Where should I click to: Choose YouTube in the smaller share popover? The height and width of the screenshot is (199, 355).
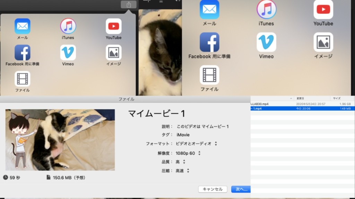tap(113, 29)
